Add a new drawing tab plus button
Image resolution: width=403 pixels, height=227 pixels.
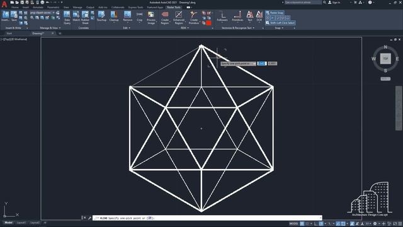coord(60,33)
